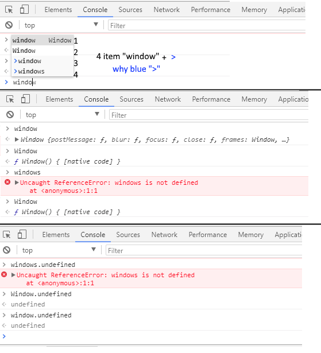Open Sources tab in bottom DevTools panel

pos(128,235)
